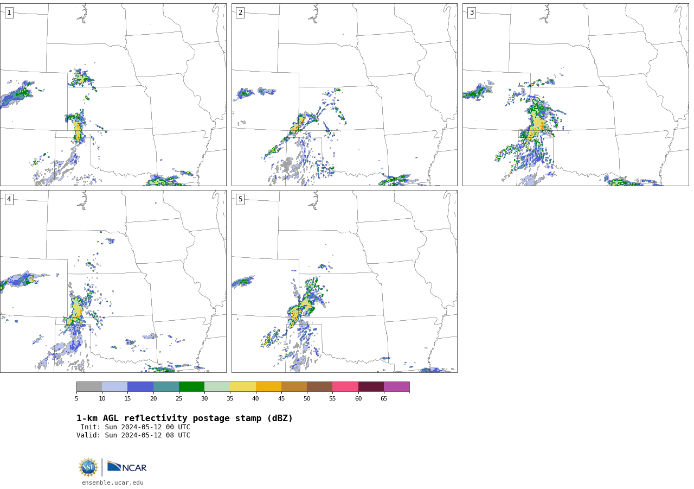Screen dimensions: 694x489
Task: Click the colorbar tick label 65
Action: pyautogui.click(x=384, y=398)
